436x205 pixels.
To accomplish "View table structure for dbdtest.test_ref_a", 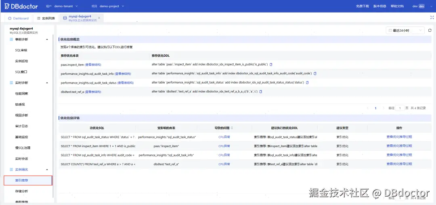I will [x=93, y=92].
